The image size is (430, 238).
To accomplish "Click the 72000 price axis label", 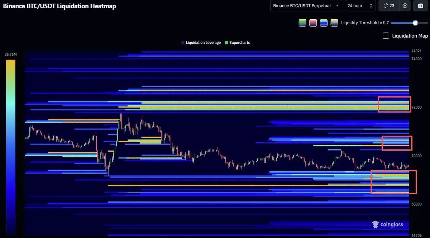I will 416,107.
